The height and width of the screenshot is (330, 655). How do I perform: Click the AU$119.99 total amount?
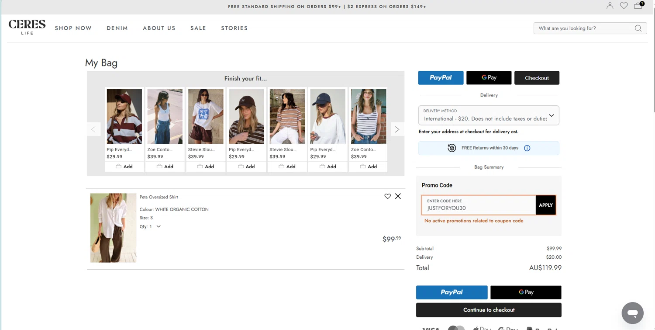tap(545, 268)
